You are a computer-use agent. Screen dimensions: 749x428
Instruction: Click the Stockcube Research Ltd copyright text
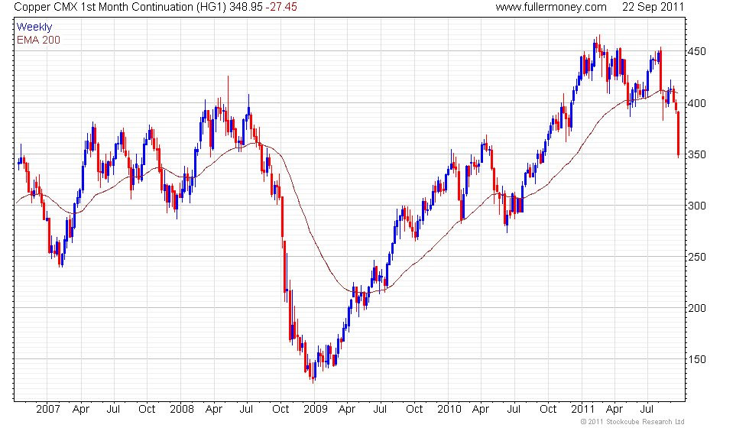click(x=633, y=422)
